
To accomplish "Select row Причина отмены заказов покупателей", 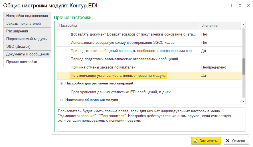I will [149, 67].
